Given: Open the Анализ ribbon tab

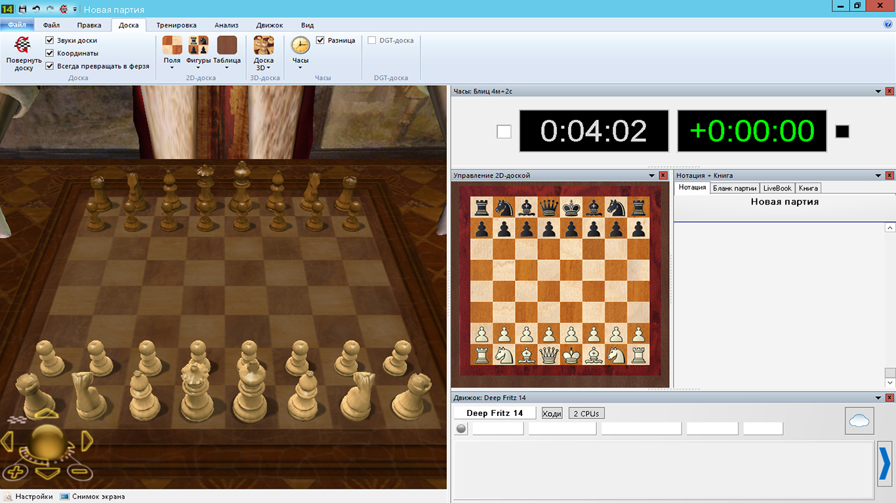Looking at the screenshot, I should [x=226, y=25].
